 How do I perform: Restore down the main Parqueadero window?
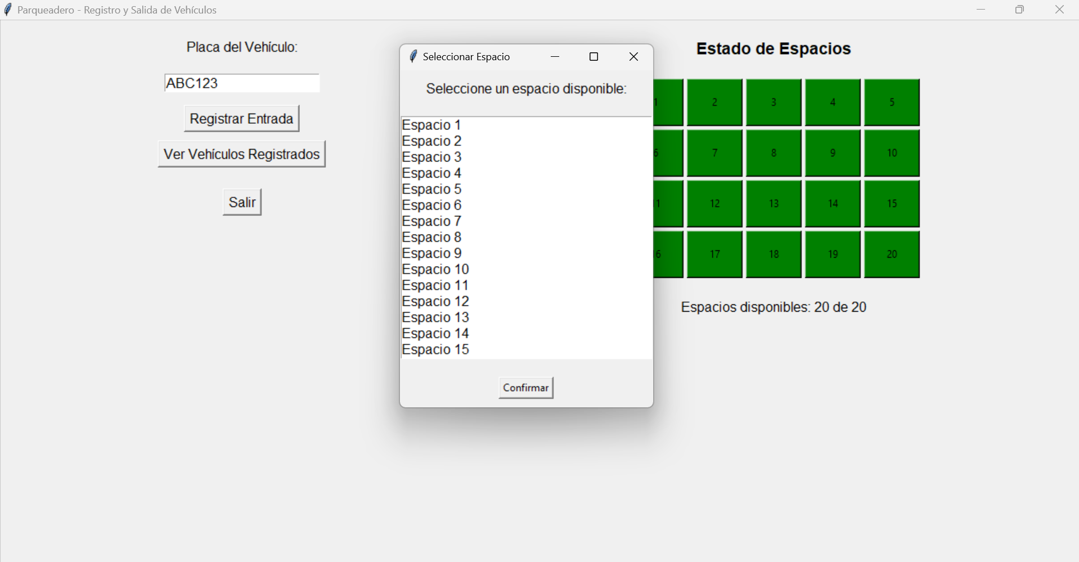[1020, 10]
